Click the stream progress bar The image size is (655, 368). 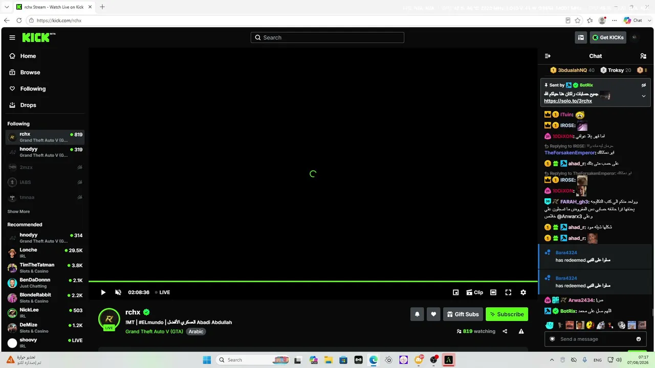(x=313, y=281)
